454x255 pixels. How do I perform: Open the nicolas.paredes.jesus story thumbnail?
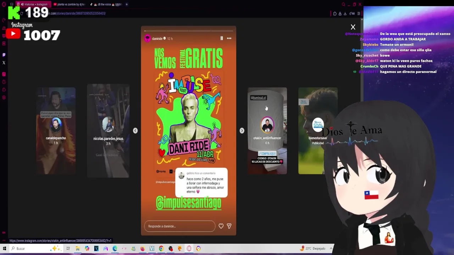108,131
